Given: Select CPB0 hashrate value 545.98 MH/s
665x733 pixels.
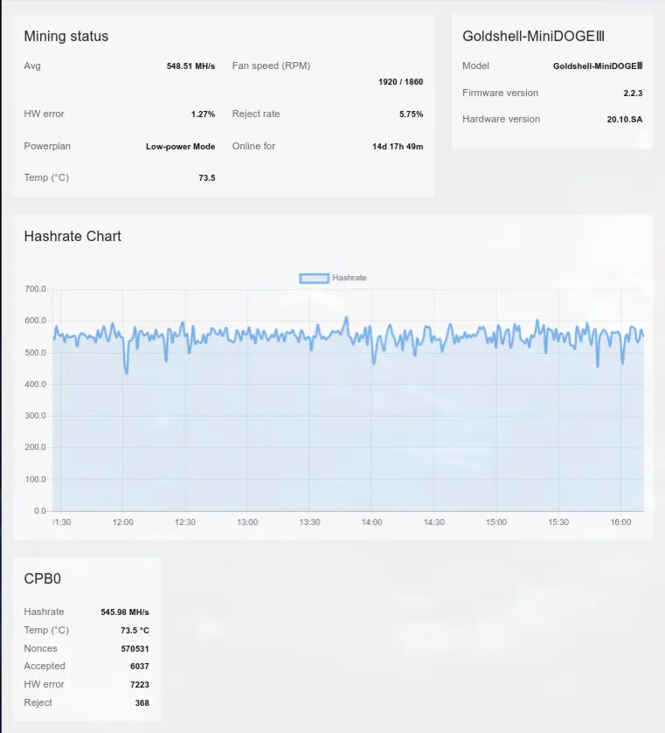Looking at the screenshot, I should pos(125,612).
